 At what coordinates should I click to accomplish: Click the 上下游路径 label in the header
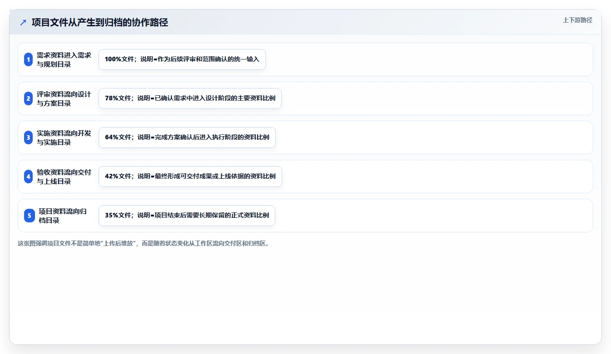tap(577, 20)
